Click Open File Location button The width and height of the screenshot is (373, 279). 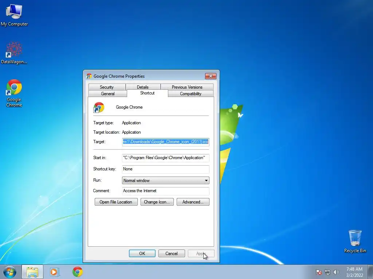(x=116, y=202)
